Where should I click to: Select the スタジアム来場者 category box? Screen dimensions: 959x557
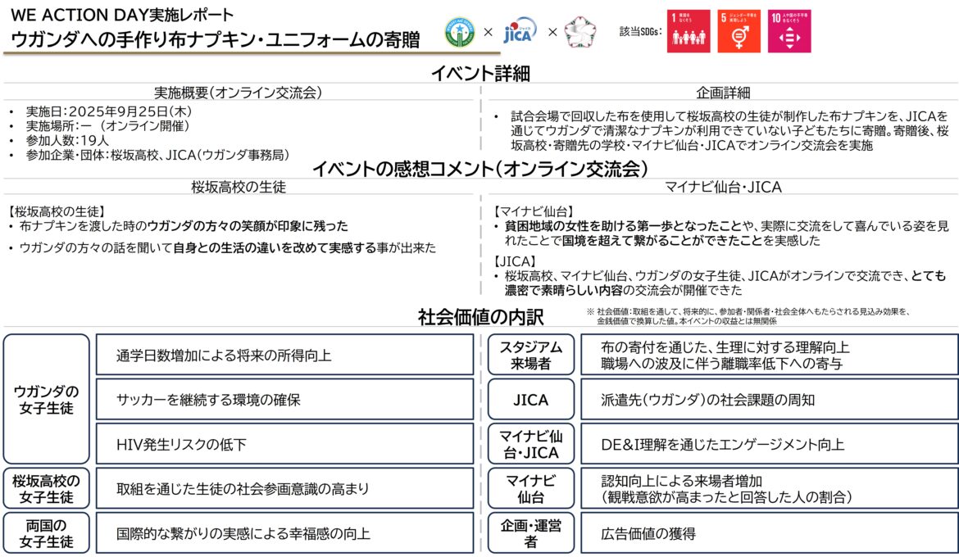click(531, 354)
